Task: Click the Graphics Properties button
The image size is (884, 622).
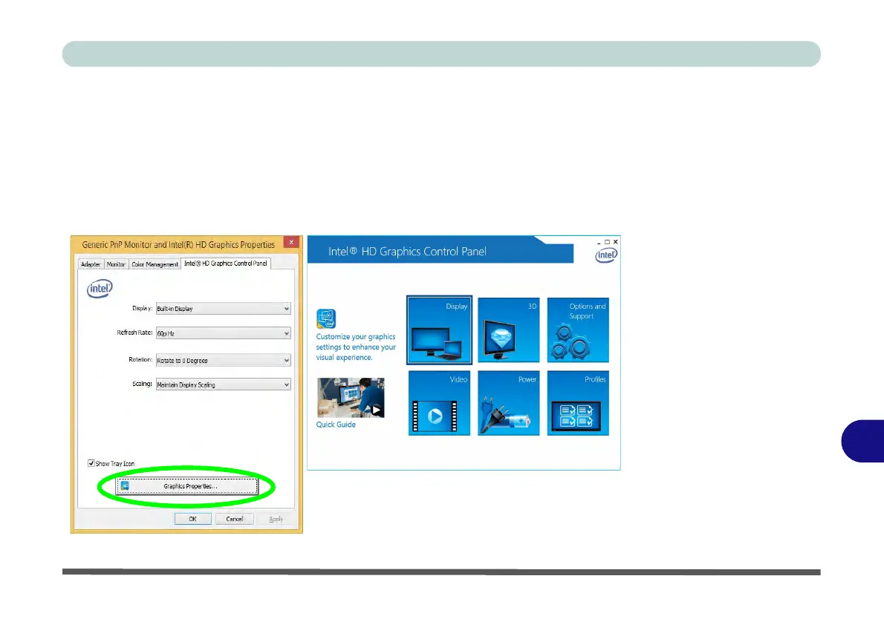Action: coord(187,486)
